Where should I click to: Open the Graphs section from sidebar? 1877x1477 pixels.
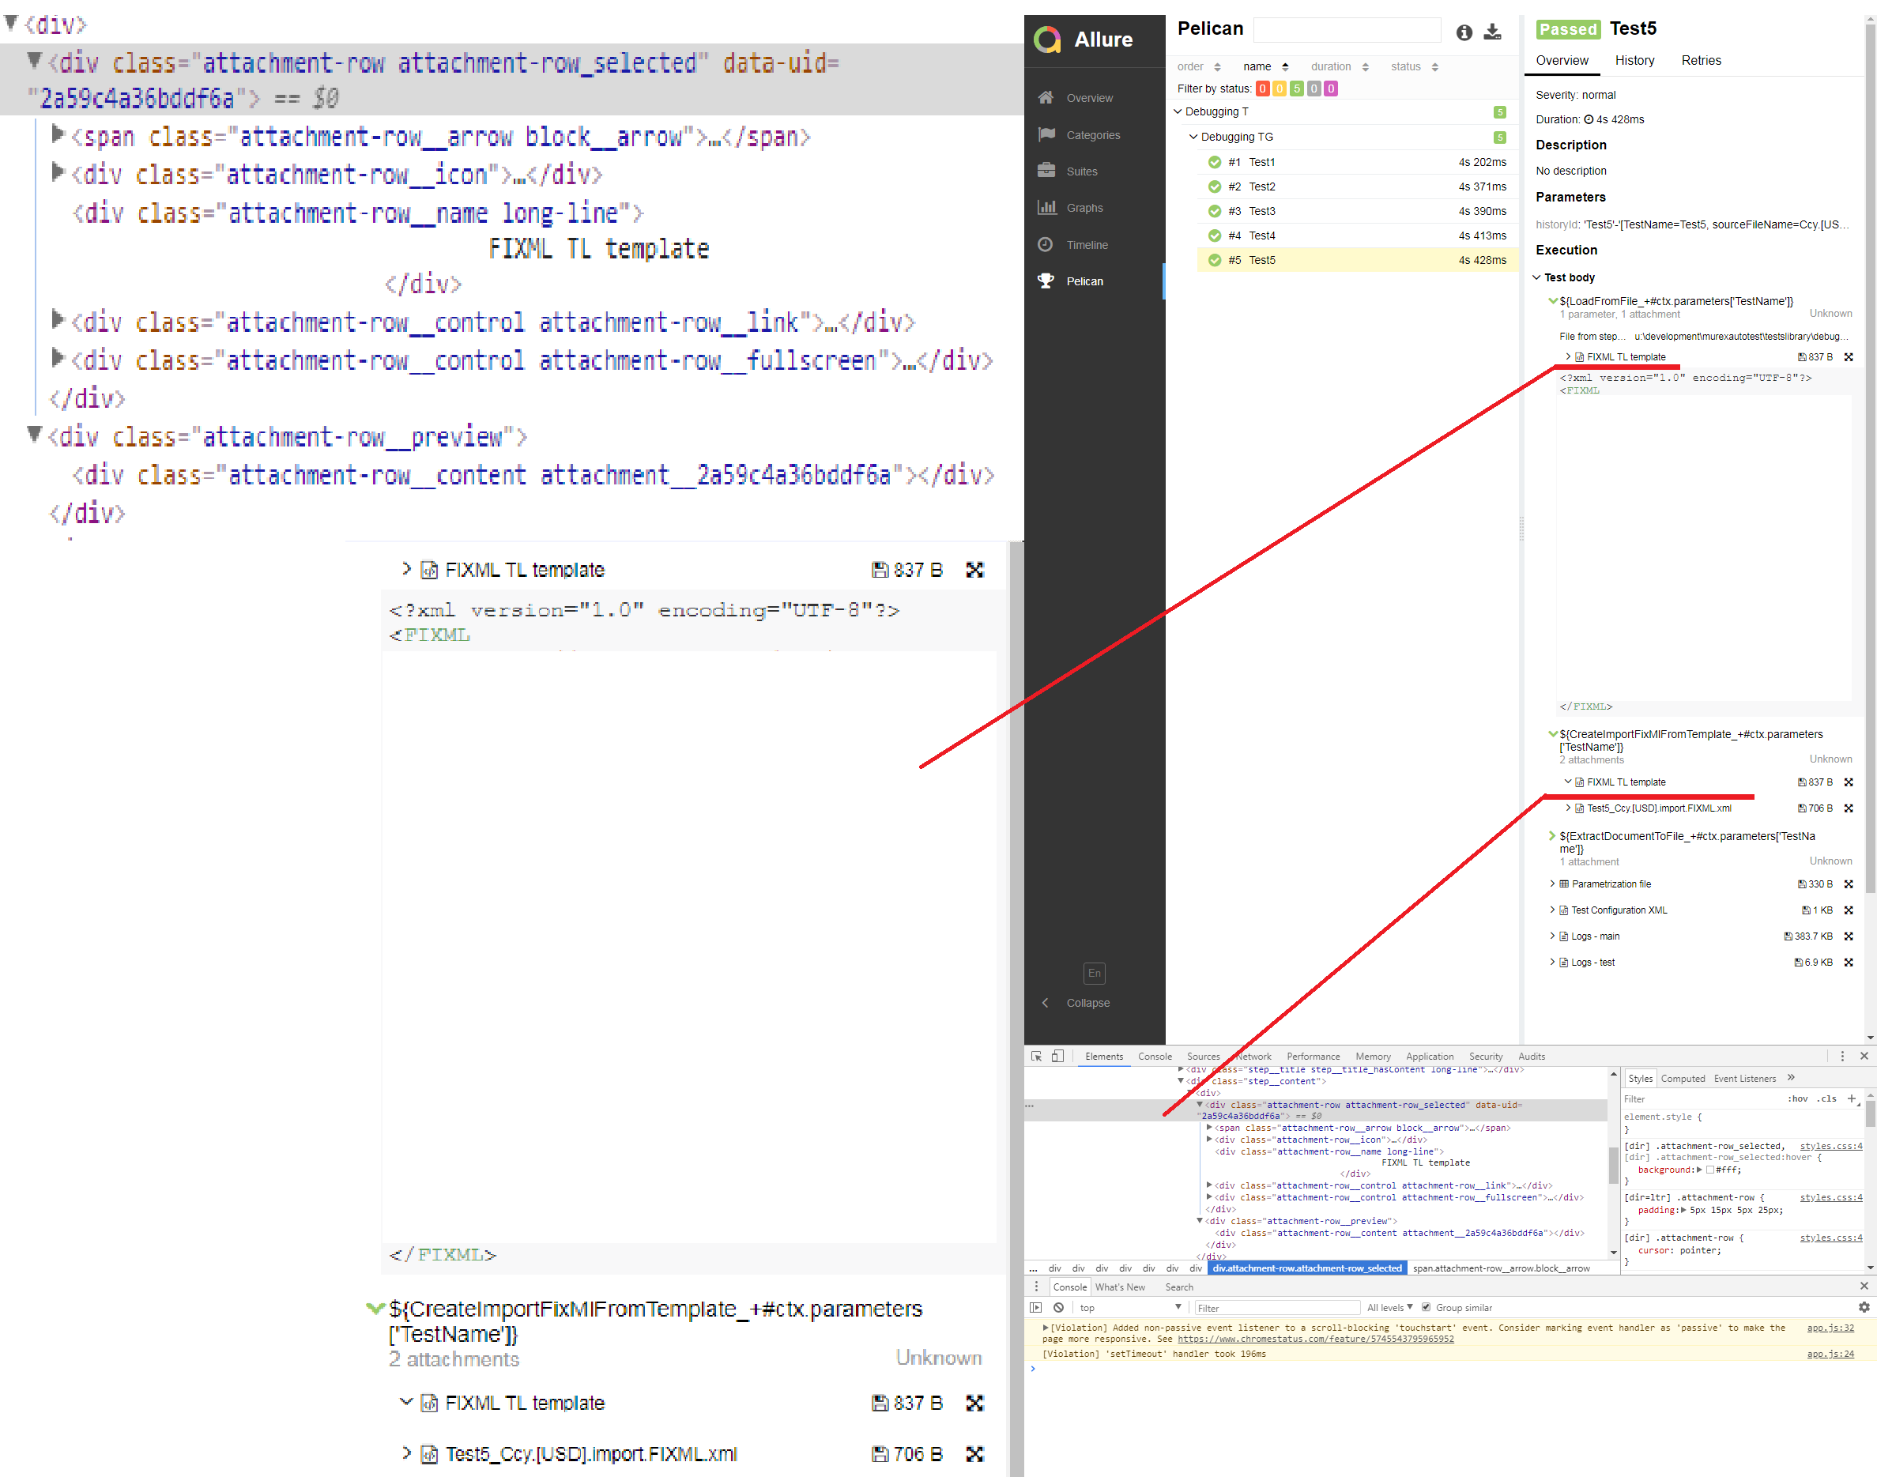coord(1047,207)
